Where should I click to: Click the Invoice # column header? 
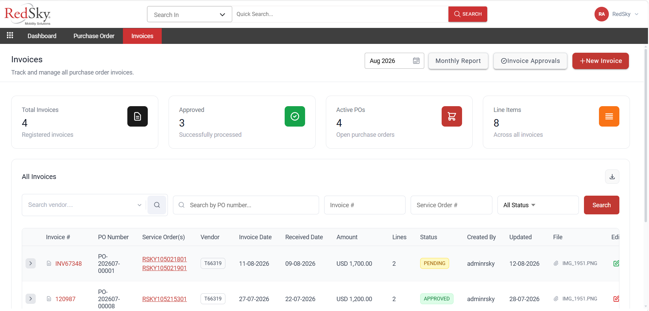[x=58, y=237]
